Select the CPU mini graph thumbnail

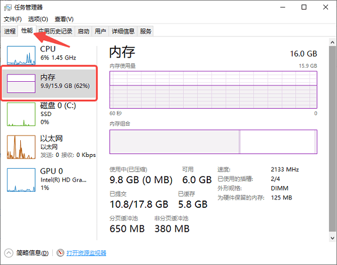coord(21,54)
